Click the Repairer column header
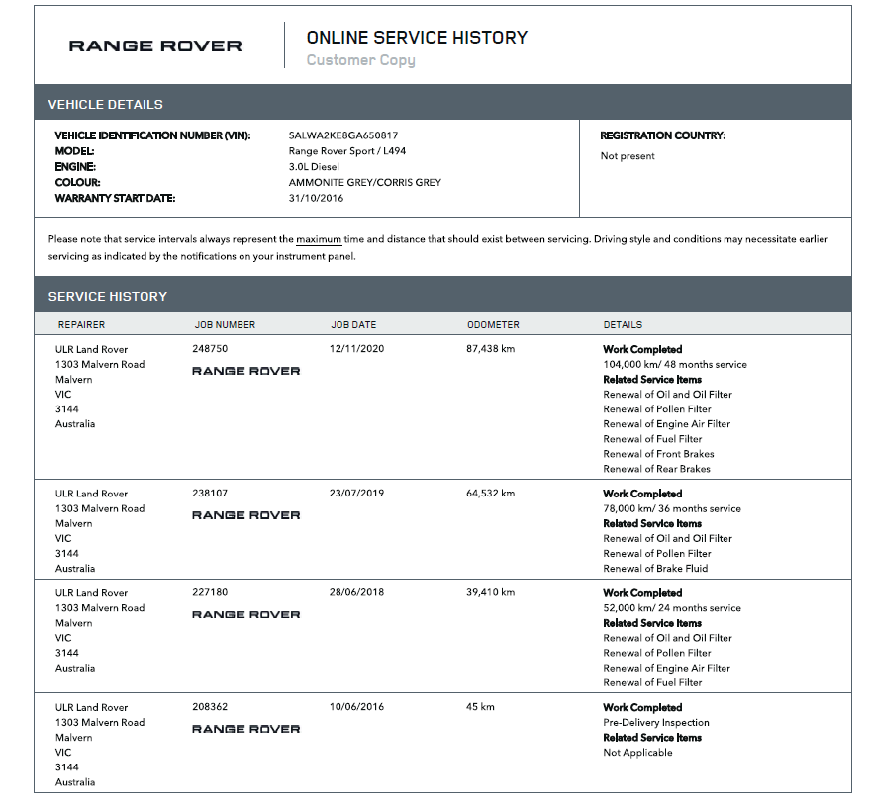The width and height of the screenshot is (870, 811). point(81,324)
